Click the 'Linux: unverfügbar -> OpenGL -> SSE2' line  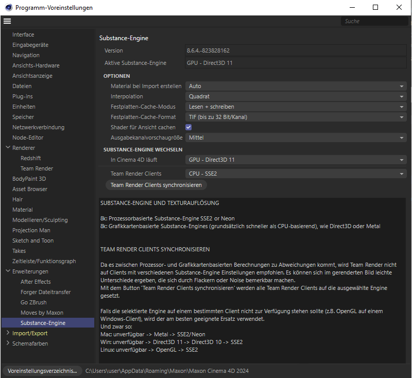pyautogui.click(x=149, y=350)
